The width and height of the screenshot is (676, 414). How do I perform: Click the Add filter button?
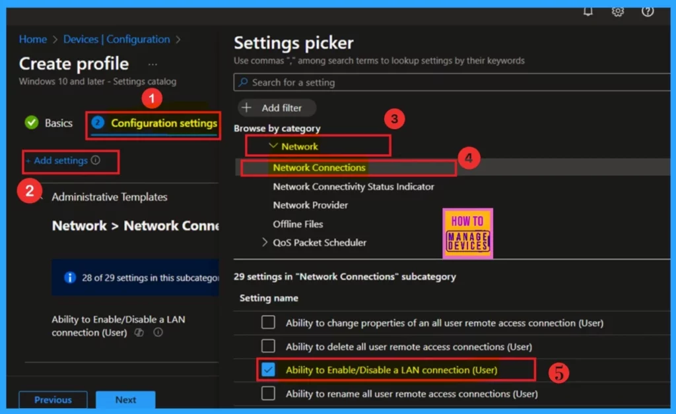point(277,107)
